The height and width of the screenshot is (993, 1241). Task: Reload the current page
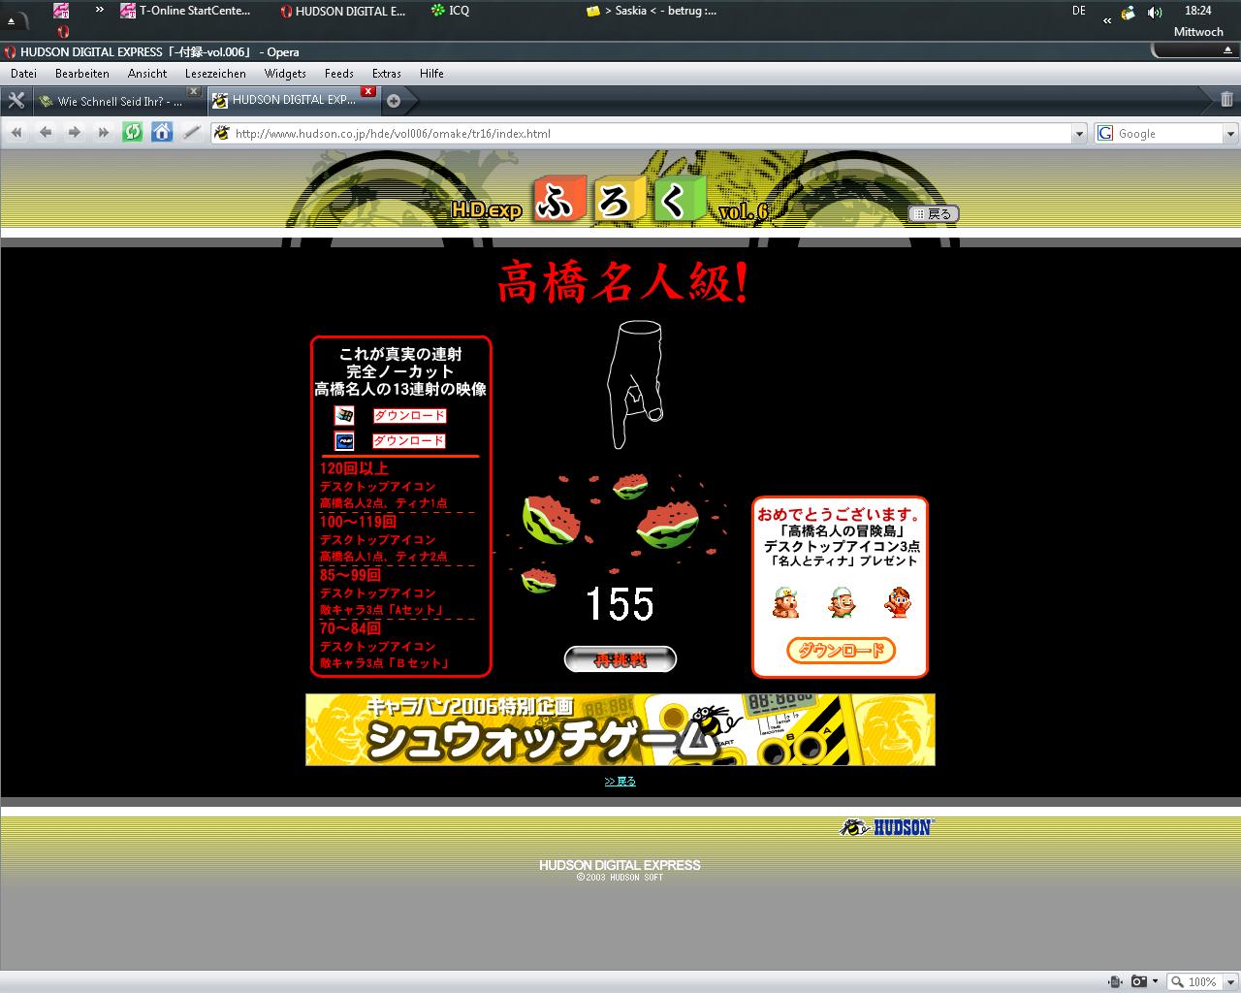132,133
